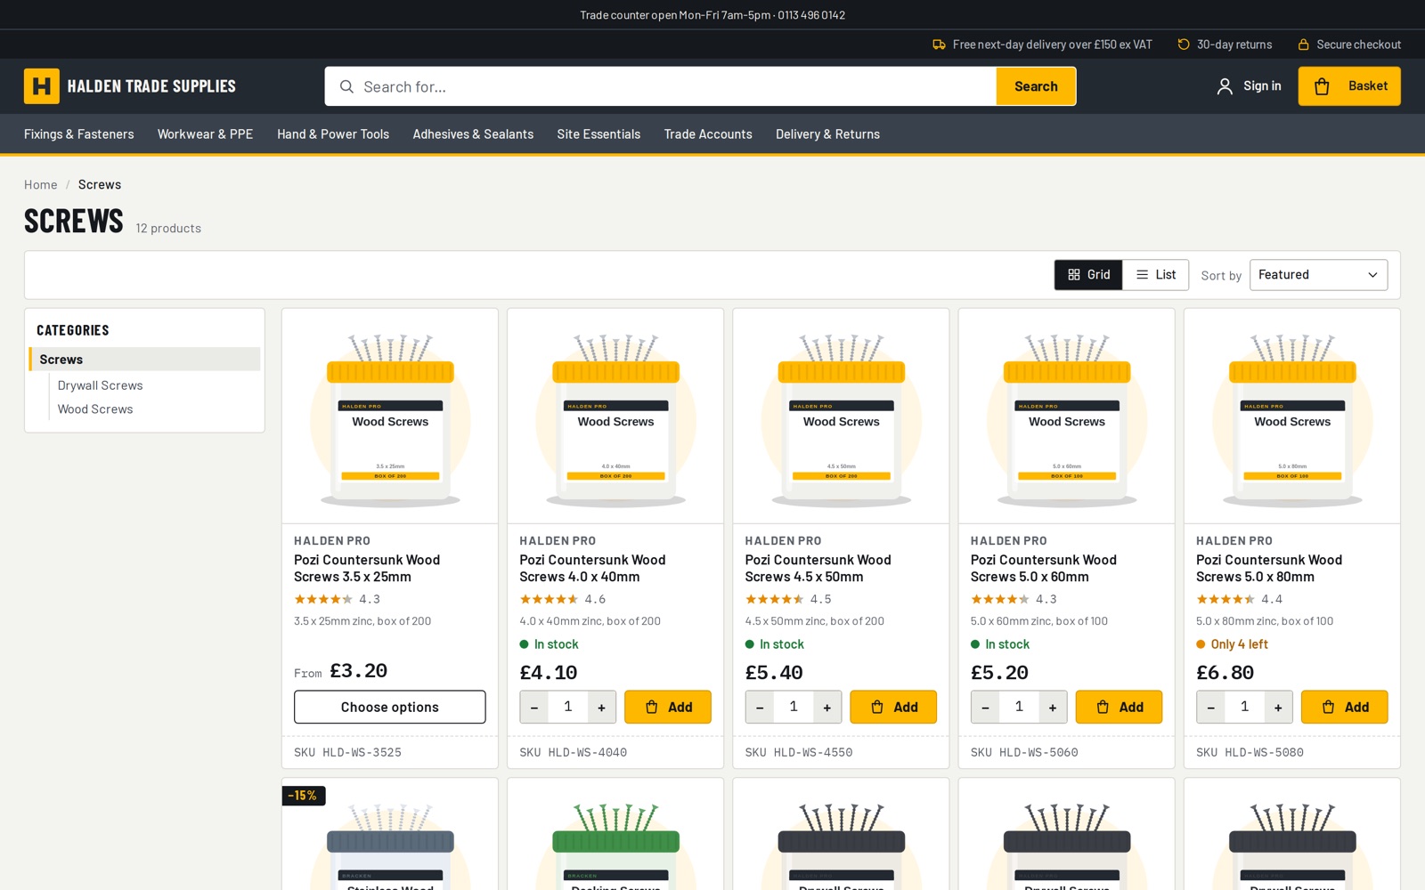
Task: Click quantity field for 5.0 x 80mm screws
Action: [x=1244, y=707]
